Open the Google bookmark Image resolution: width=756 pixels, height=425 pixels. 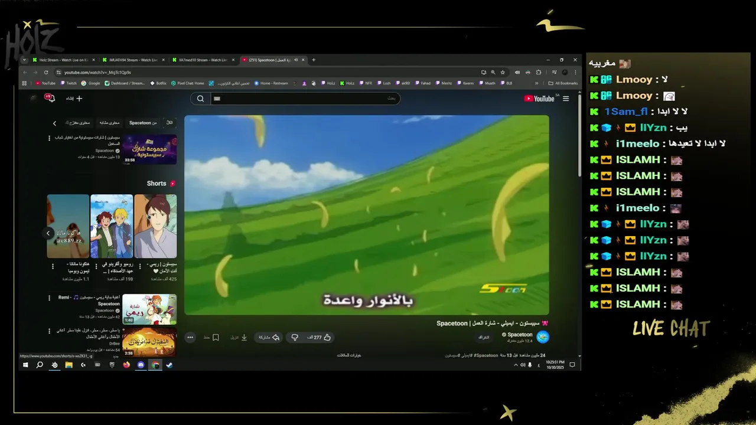[x=91, y=83]
